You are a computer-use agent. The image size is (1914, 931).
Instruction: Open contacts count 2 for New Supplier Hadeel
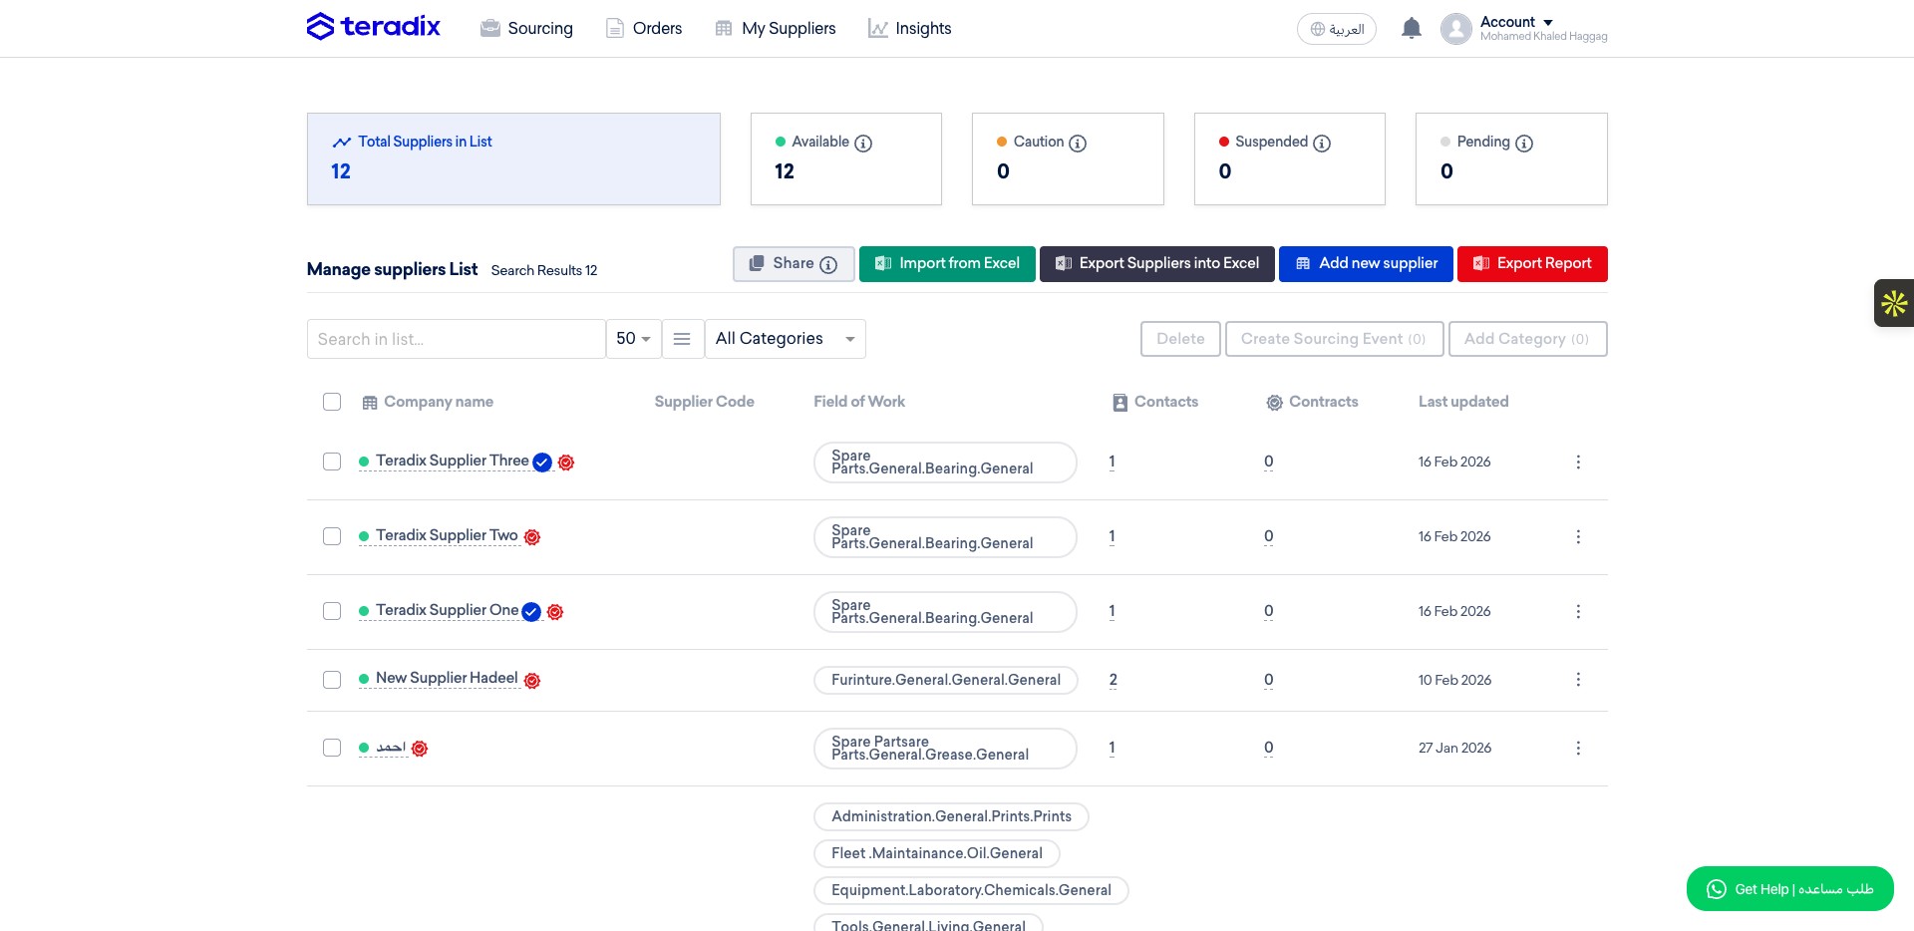pyautogui.click(x=1113, y=680)
